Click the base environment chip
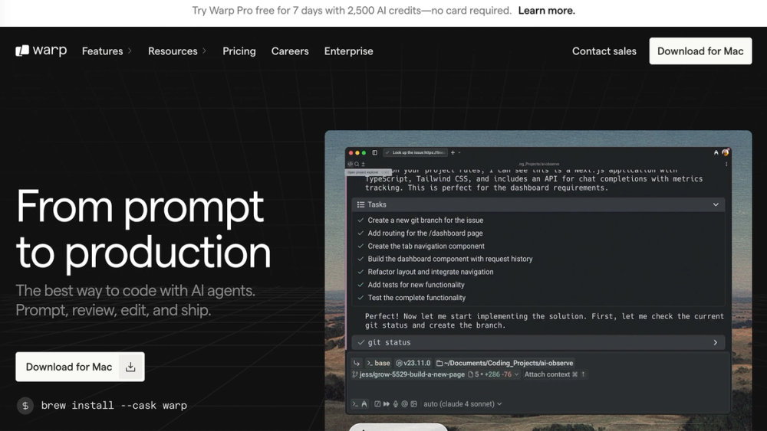 [378, 363]
